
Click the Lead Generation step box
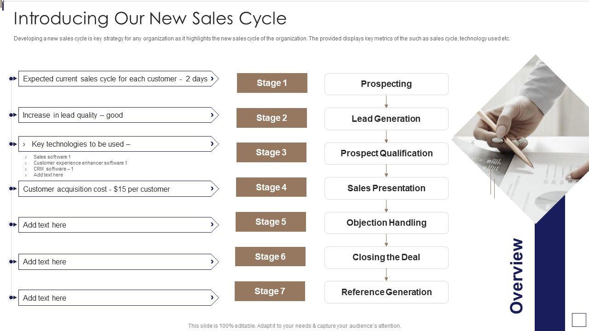(x=386, y=119)
